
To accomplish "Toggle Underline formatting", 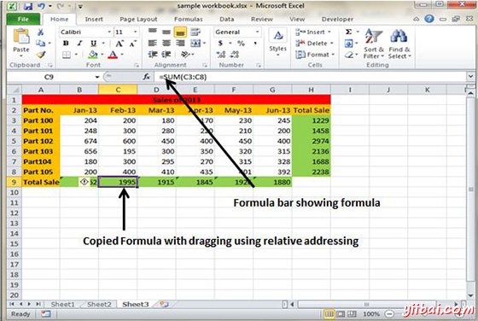I will coord(93,44).
